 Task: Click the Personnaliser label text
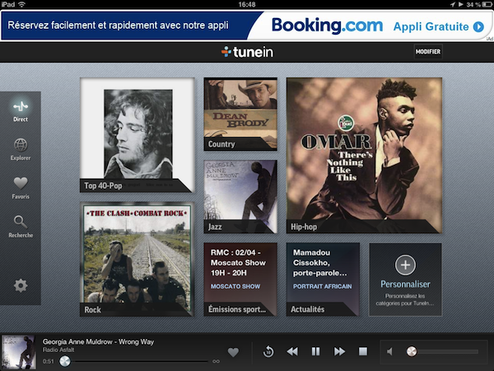pyautogui.click(x=405, y=284)
